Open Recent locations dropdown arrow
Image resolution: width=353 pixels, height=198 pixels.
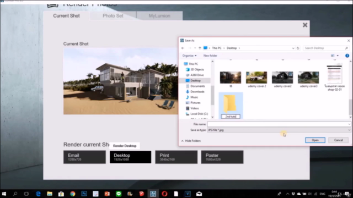click(195, 48)
